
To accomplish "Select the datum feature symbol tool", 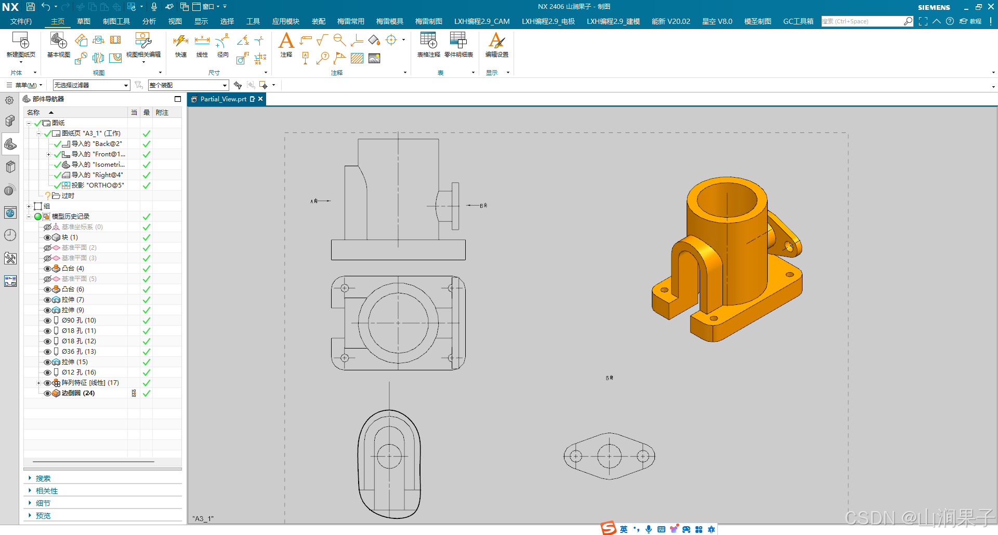I will 305,58.
